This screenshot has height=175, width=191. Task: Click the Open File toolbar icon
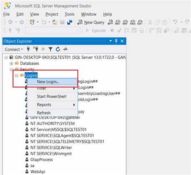pos(55,22)
